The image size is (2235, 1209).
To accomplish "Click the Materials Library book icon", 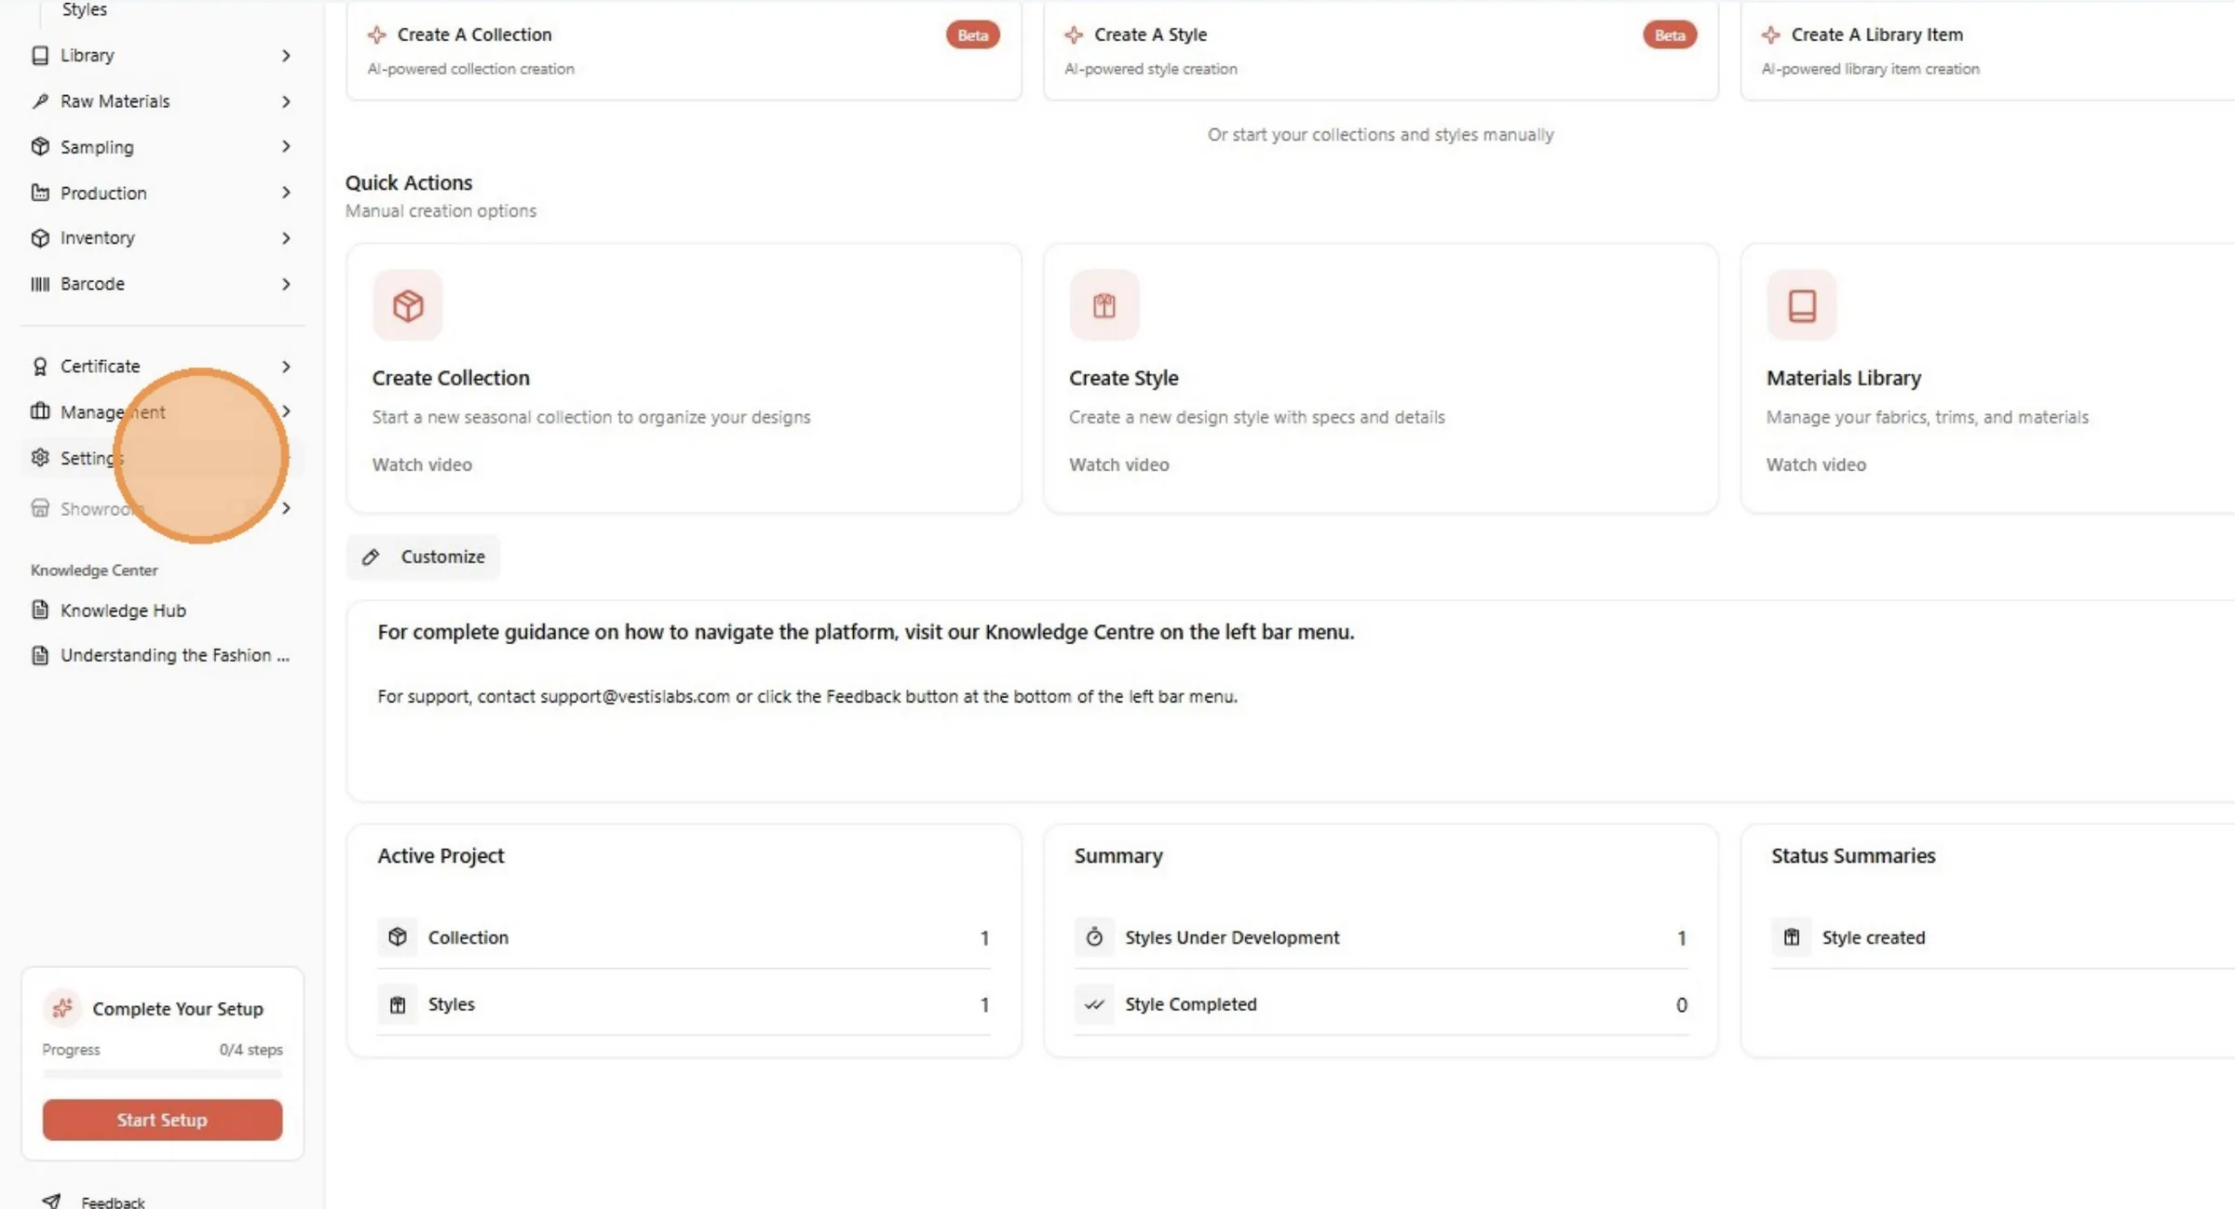I will (x=1802, y=305).
